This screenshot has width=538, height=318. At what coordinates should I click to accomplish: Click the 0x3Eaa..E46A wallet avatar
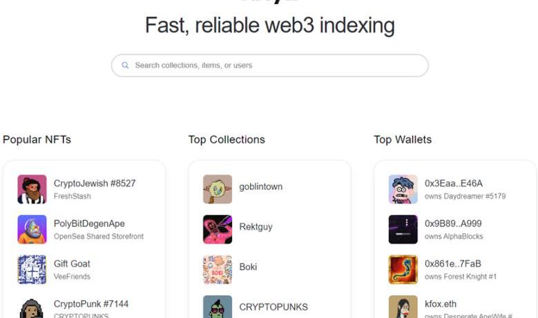(403, 189)
